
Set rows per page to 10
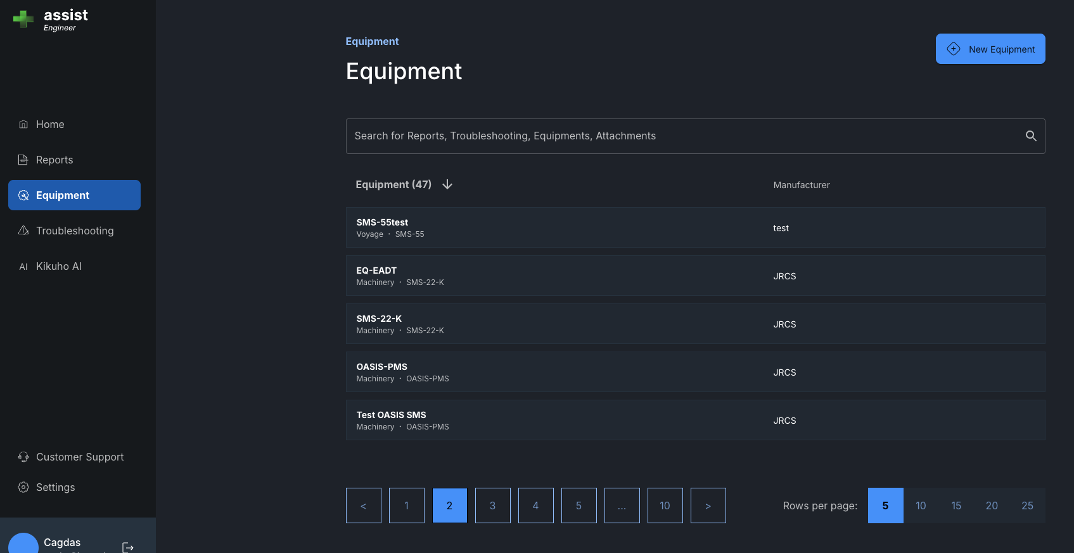click(921, 505)
